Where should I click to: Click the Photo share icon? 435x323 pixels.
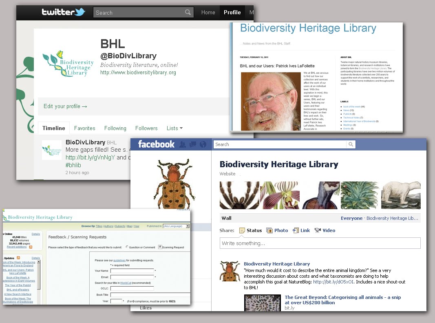(269, 230)
